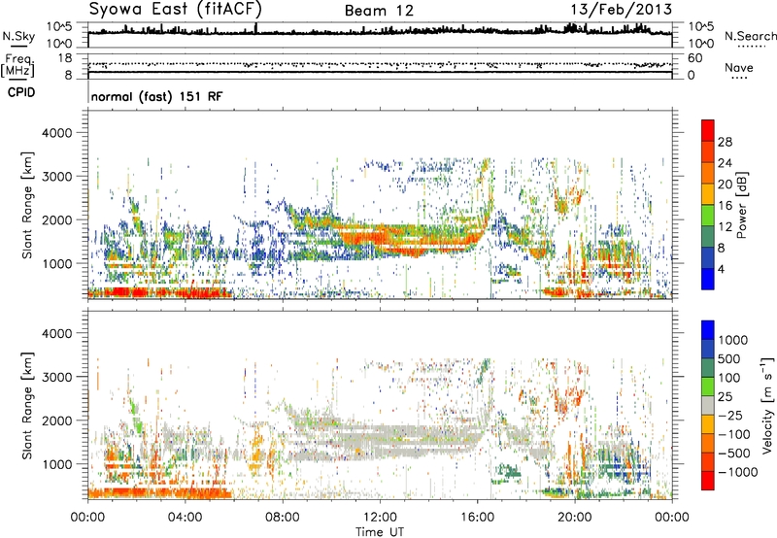The width and height of the screenshot is (777, 538).
Task: Click the '16:00' time tick label
Action: [x=477, y=518]
